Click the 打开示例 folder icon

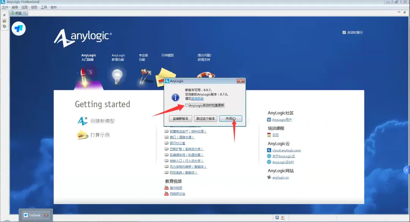82,135
